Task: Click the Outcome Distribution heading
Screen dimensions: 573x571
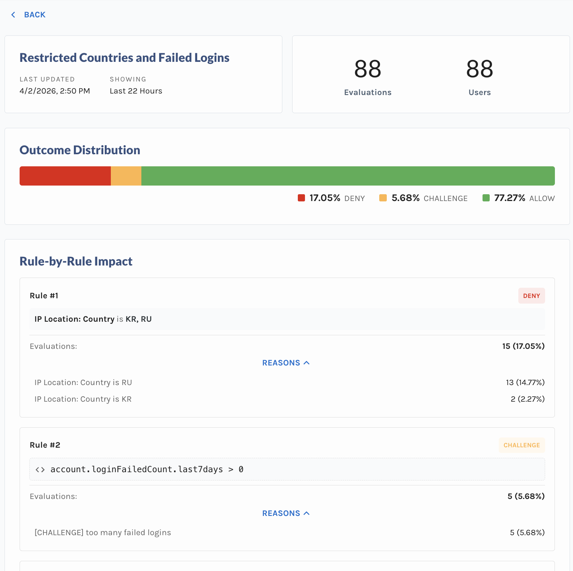Action: (x=80, y=150)
